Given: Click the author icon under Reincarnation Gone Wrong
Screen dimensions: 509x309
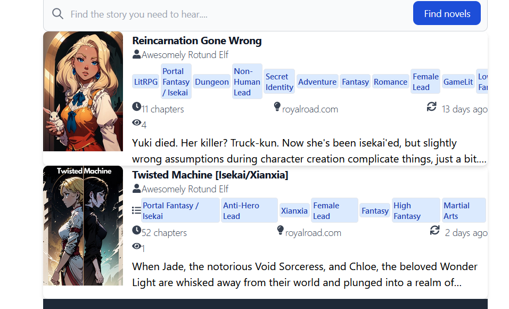Looking at the screenshot, I should [x=137, y=54].
